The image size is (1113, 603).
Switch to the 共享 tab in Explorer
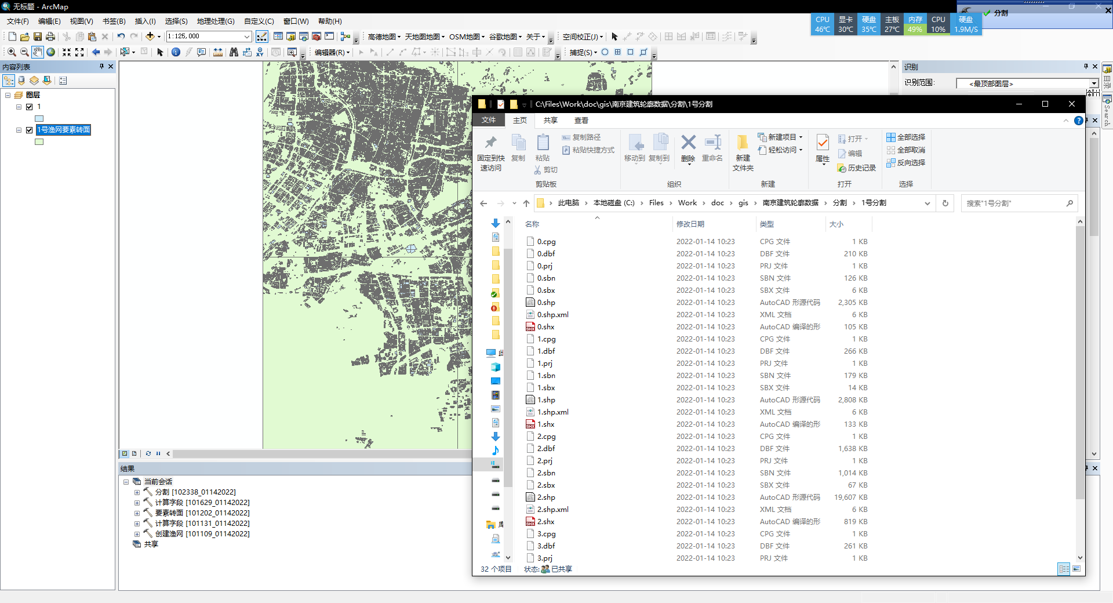tap(551, 121)
